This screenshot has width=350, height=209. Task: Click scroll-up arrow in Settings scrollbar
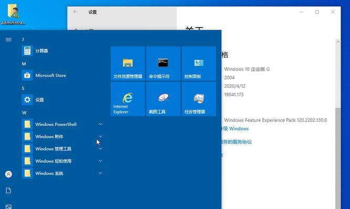point(338,42)
